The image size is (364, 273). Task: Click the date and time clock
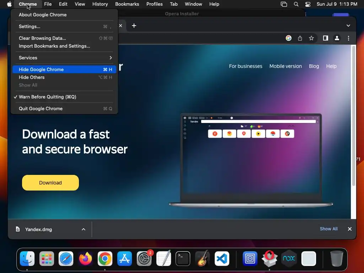tap(337, 4)
